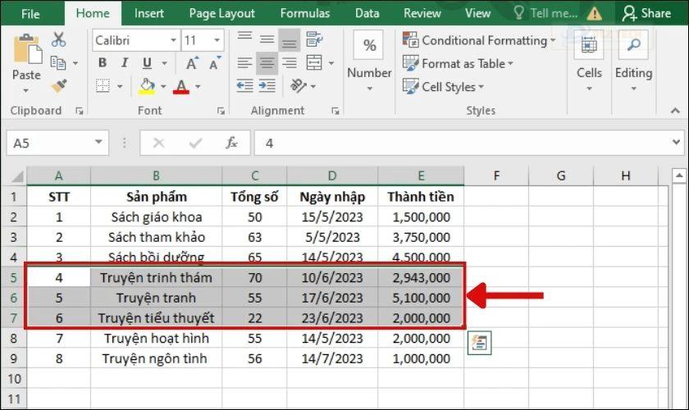Open underline style dropdown arrow

[x=164, y=63]
